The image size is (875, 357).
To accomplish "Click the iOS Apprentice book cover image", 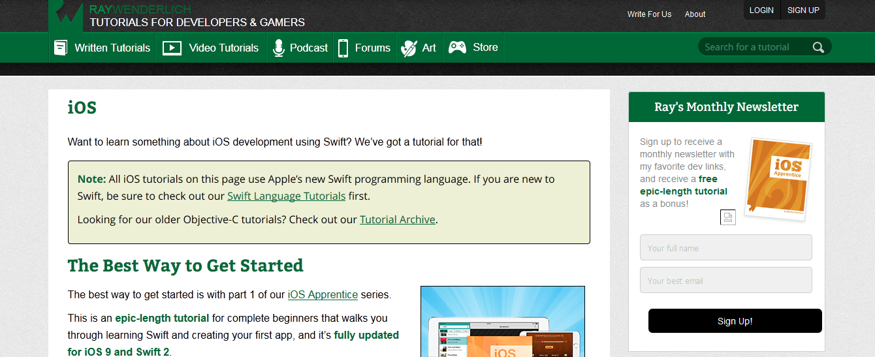I will point(778,179).
